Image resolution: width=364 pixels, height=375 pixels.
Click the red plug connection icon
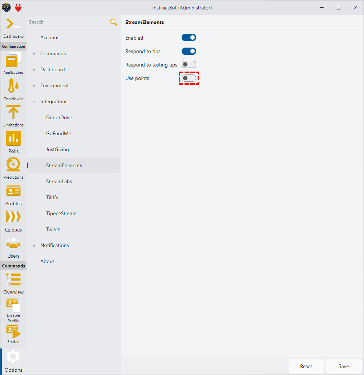tap(18, 8)
